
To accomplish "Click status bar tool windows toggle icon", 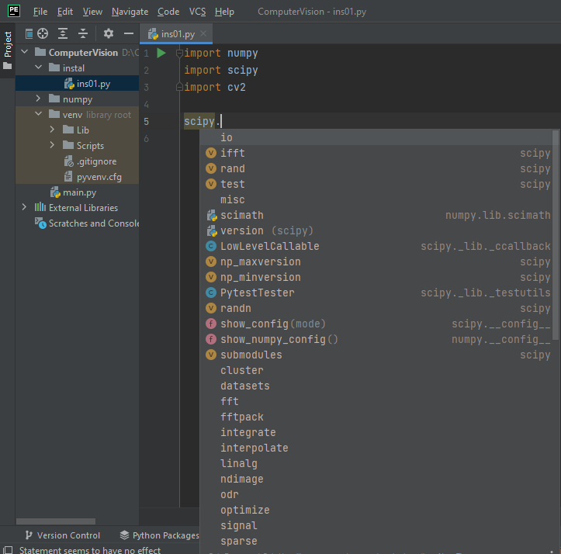I will click(8, 549).
